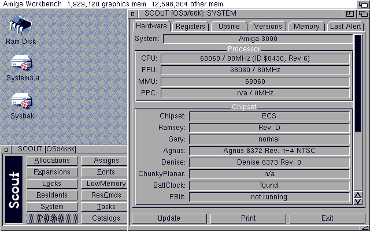Click the scroll down arrow in hardware panel
Viewport: 370px width, 231px height.
[358, 202]
